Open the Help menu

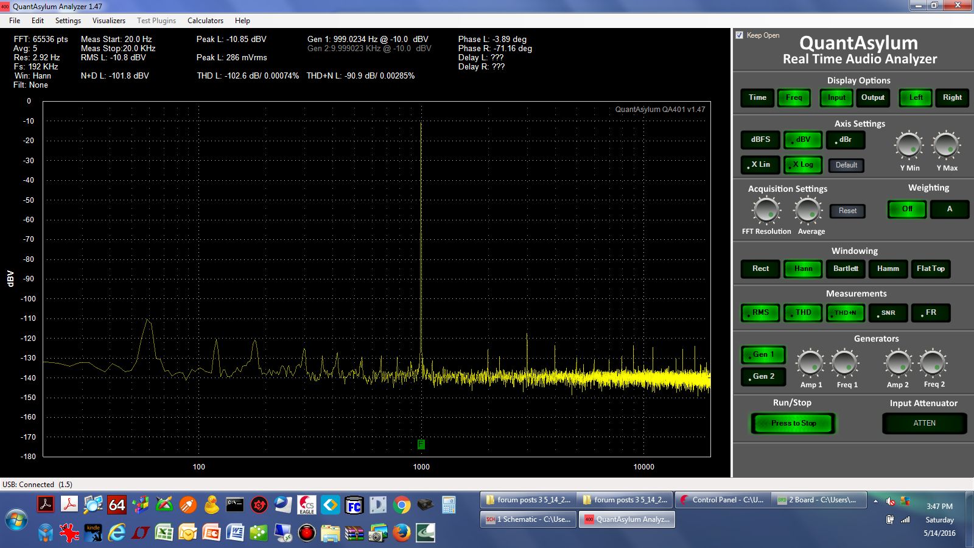(242, 20)
